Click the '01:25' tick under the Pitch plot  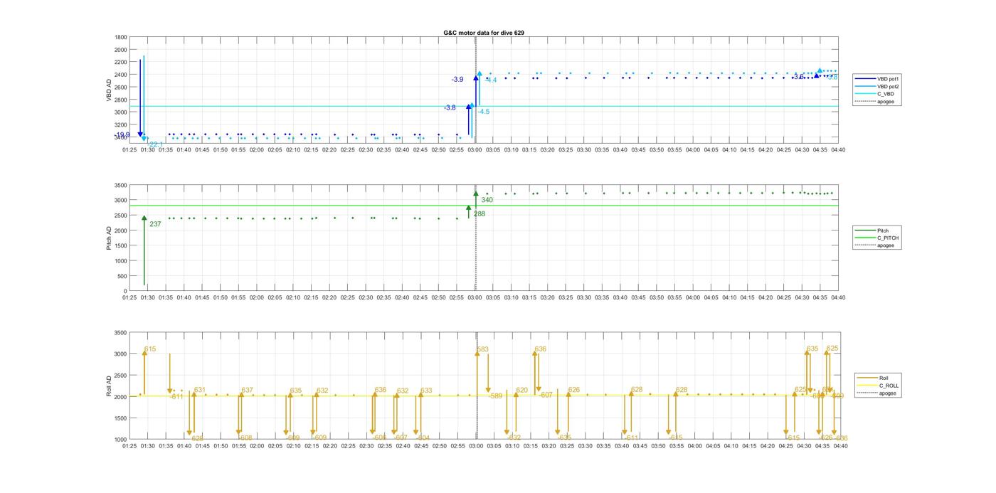[x=129, y=298]
